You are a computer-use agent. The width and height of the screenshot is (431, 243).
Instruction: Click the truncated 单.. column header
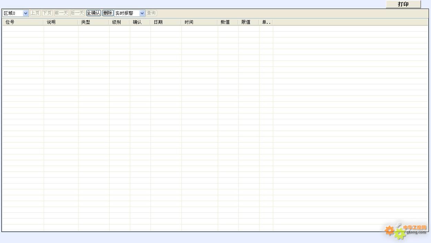(x=266, y=22)
